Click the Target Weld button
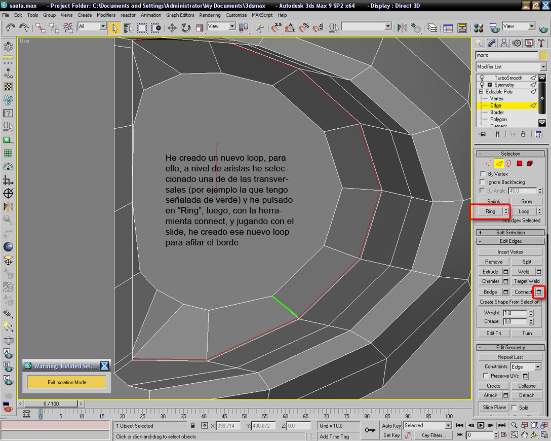The width and height of the screenshot is (551, 441). [527, 281]
